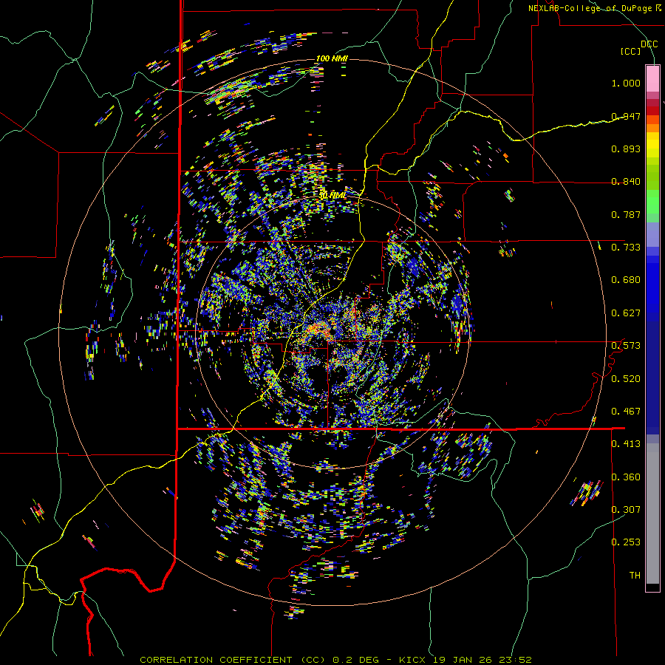This screenshot has height=665, width=665.
Task: Select the 0.947 legend value
Action: click(626, 116)
